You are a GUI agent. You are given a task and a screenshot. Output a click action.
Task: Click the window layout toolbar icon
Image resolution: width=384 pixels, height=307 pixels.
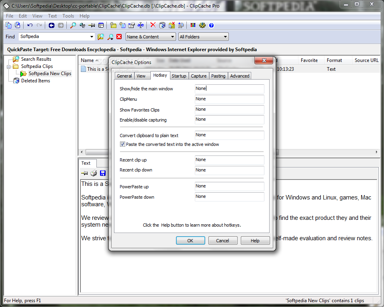(101, 25)
